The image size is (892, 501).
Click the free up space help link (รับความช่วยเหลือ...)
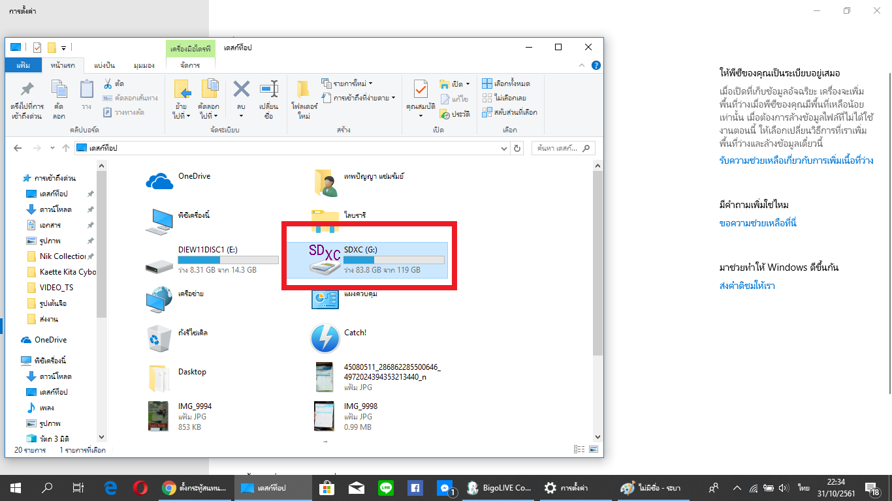796,160
